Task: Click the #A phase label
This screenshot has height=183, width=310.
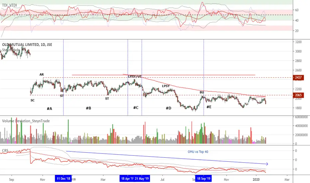Action: [x=50, y=108]
